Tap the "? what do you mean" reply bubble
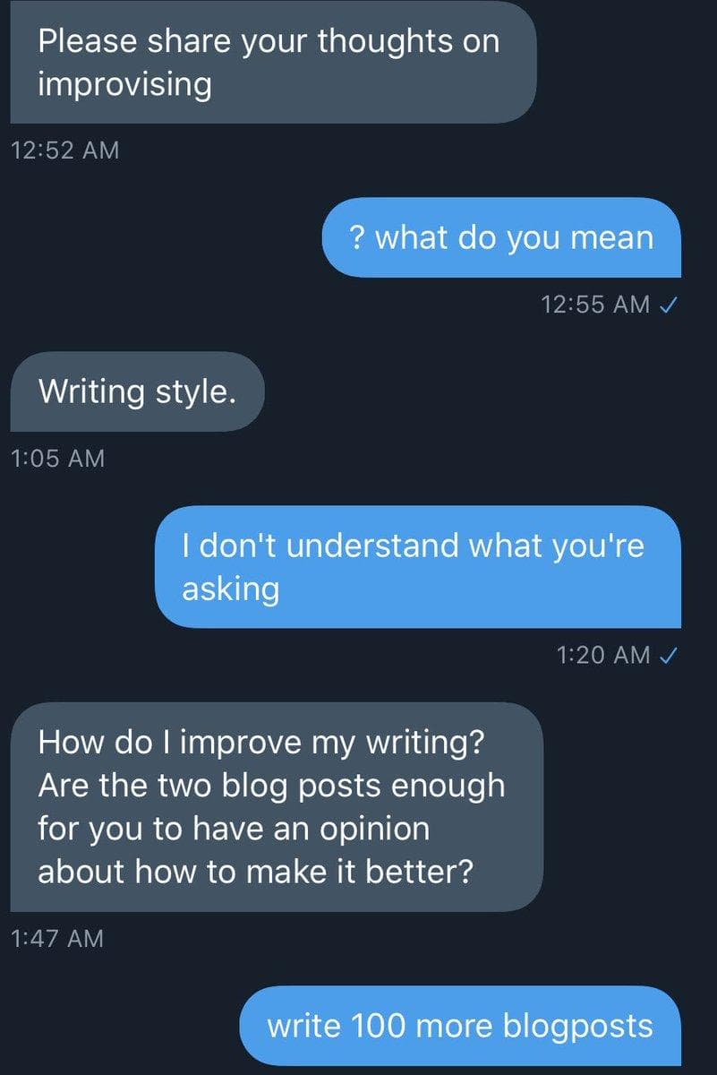717x1075 pixels. pyautogui.click(x=501, y=237)
